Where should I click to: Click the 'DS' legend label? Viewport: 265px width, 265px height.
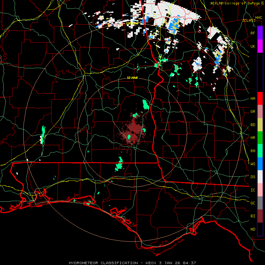253,177
